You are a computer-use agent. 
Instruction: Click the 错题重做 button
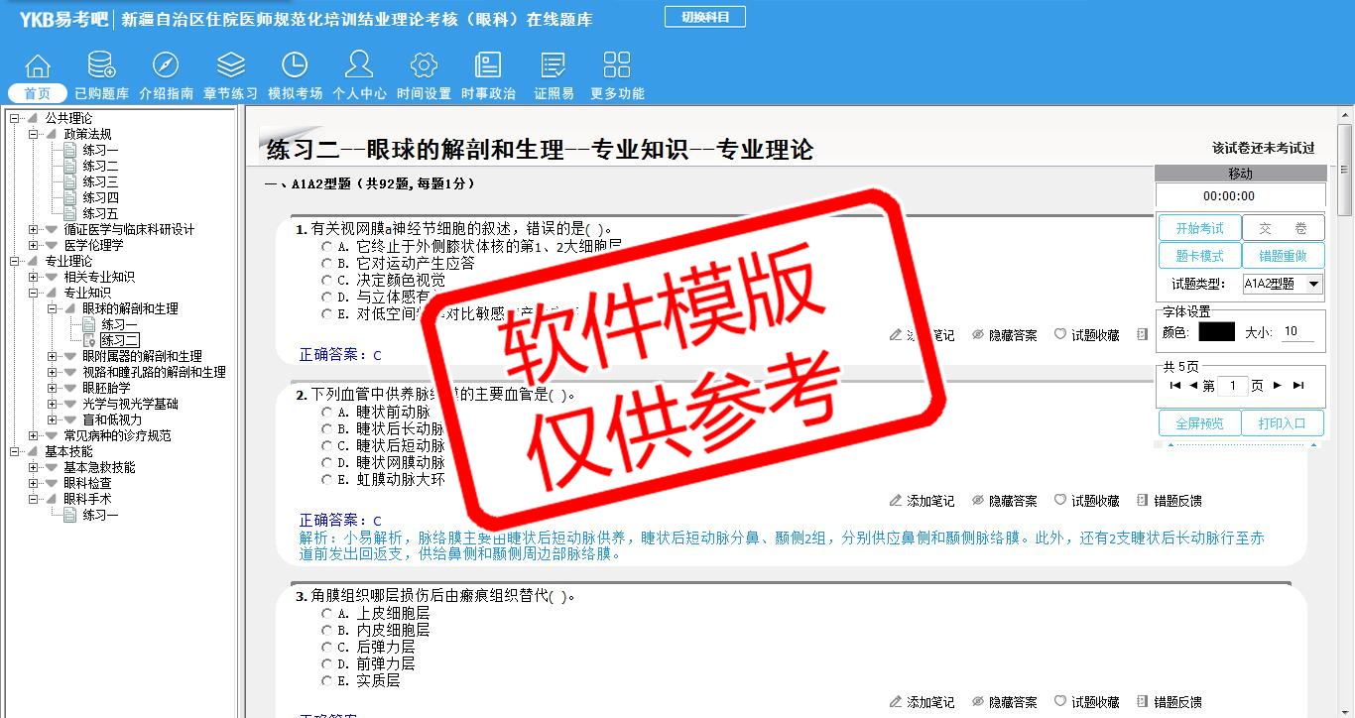tap(1284, 256)
